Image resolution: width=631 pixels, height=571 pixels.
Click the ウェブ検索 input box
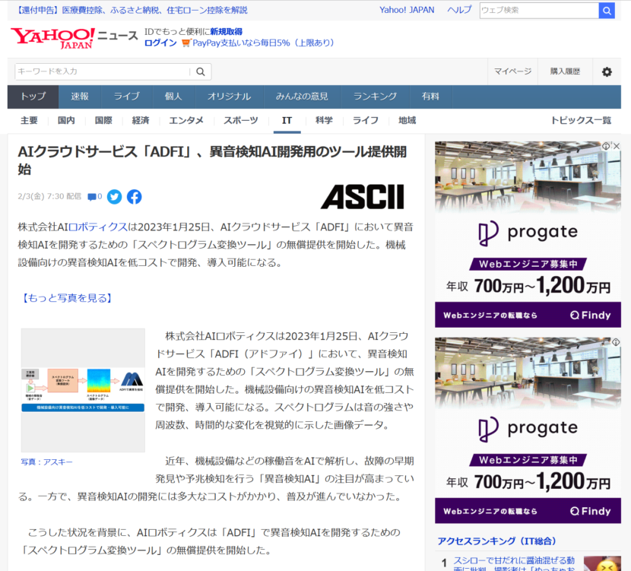(538, 10)
